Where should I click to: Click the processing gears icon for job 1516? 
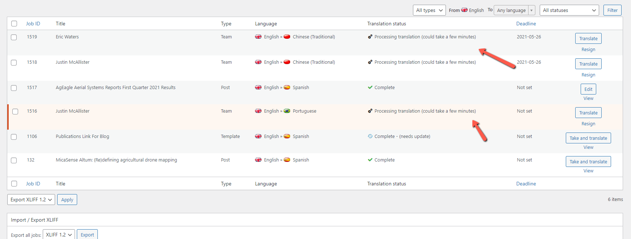click(x=370, y=111)
